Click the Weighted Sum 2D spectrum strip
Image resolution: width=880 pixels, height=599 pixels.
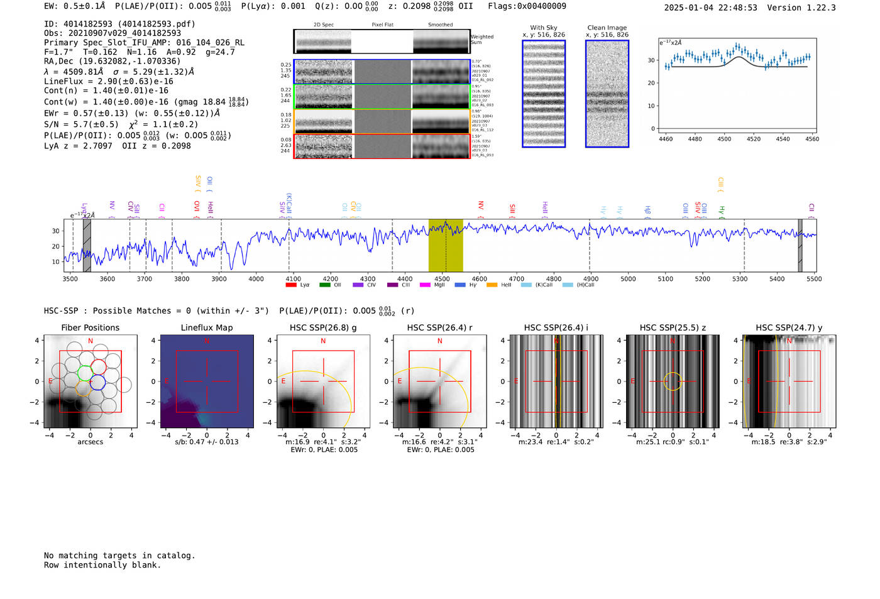pos(382,41)
